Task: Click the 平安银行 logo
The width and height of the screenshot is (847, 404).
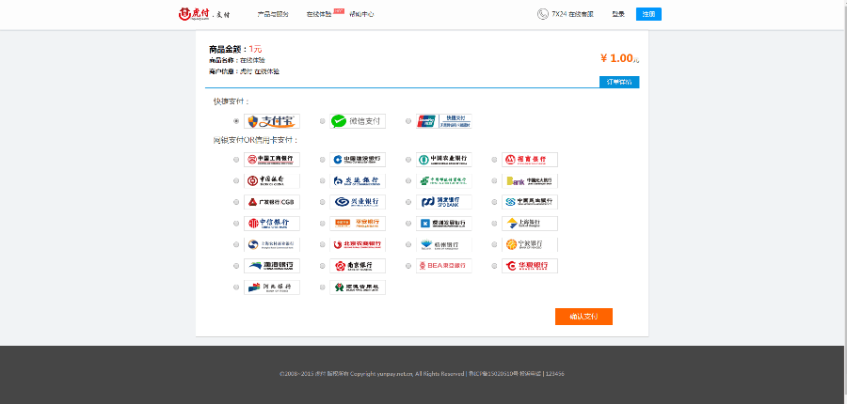Action: pyautogui.click(x=358, y=224)
